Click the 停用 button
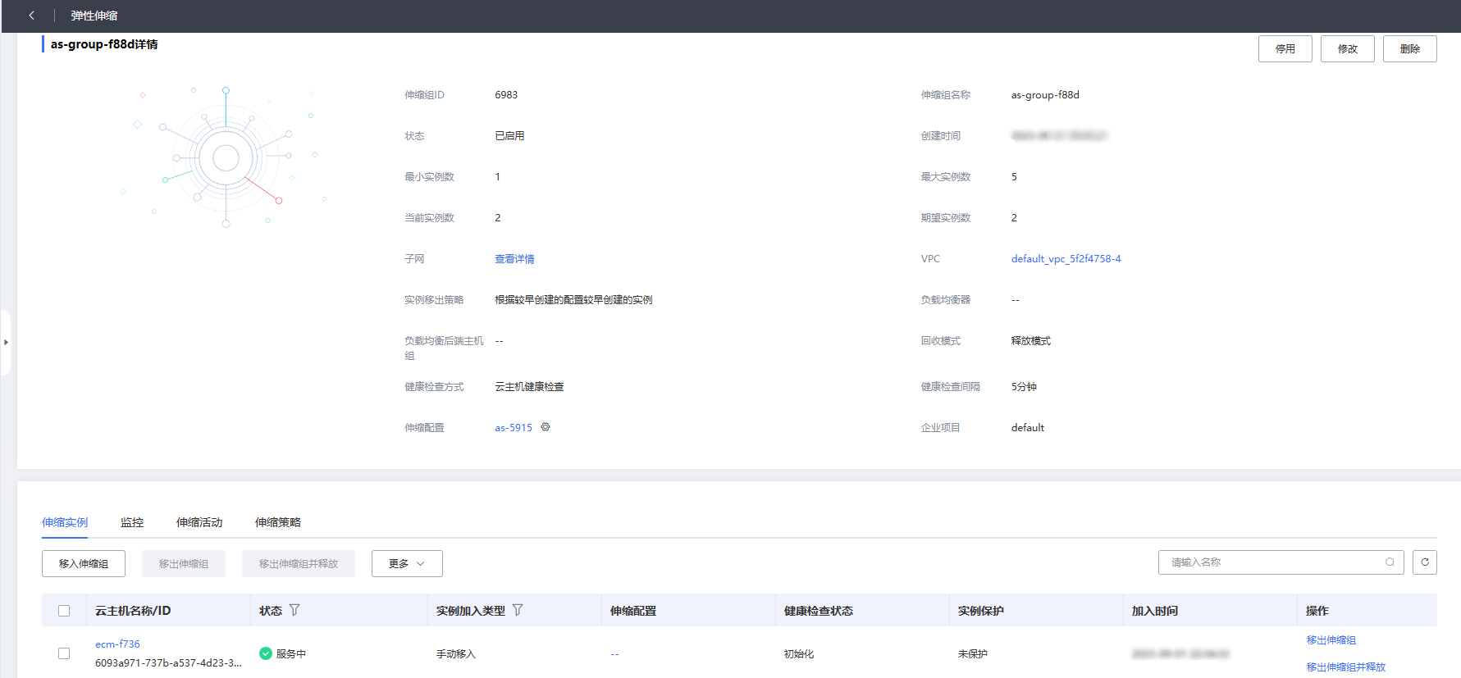The height and width of the screenshot is (678, 1461). [x=1285, y=49]
